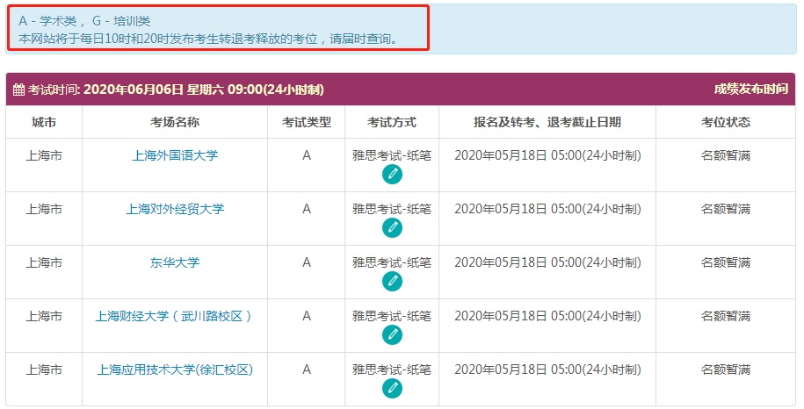Click 名额暂满 status for 上海应用技术大学
The height and width of the screenshot is (409, 804).
[726, 370]
